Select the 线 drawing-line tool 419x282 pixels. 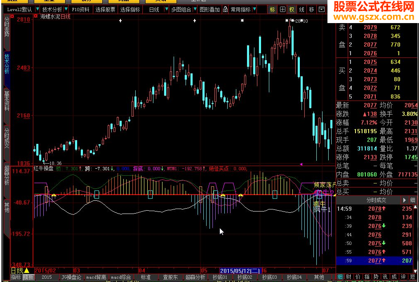tap(302, 9)
